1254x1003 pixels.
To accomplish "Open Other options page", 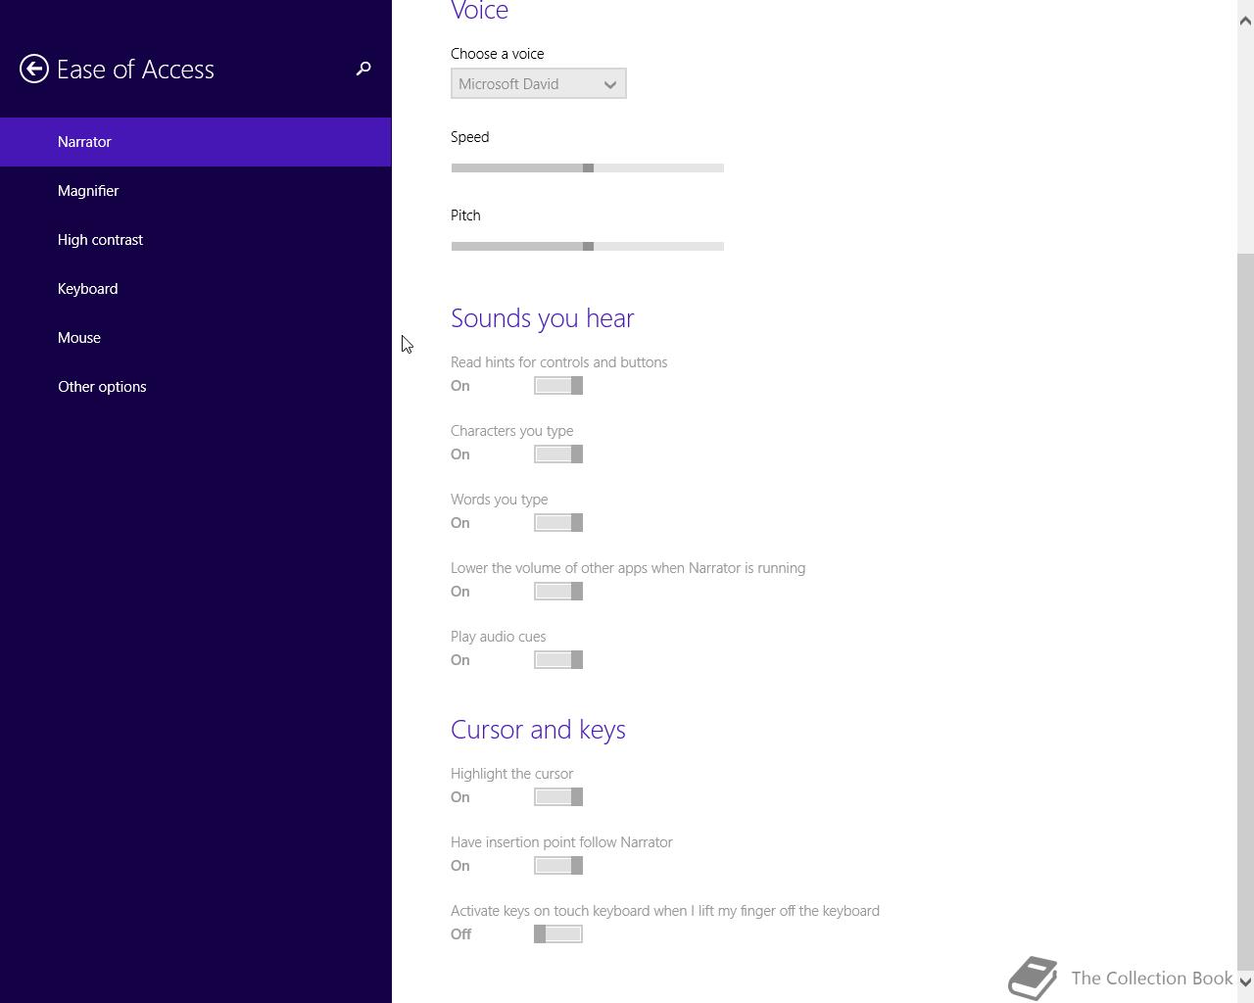I will (x=196, y=387).
